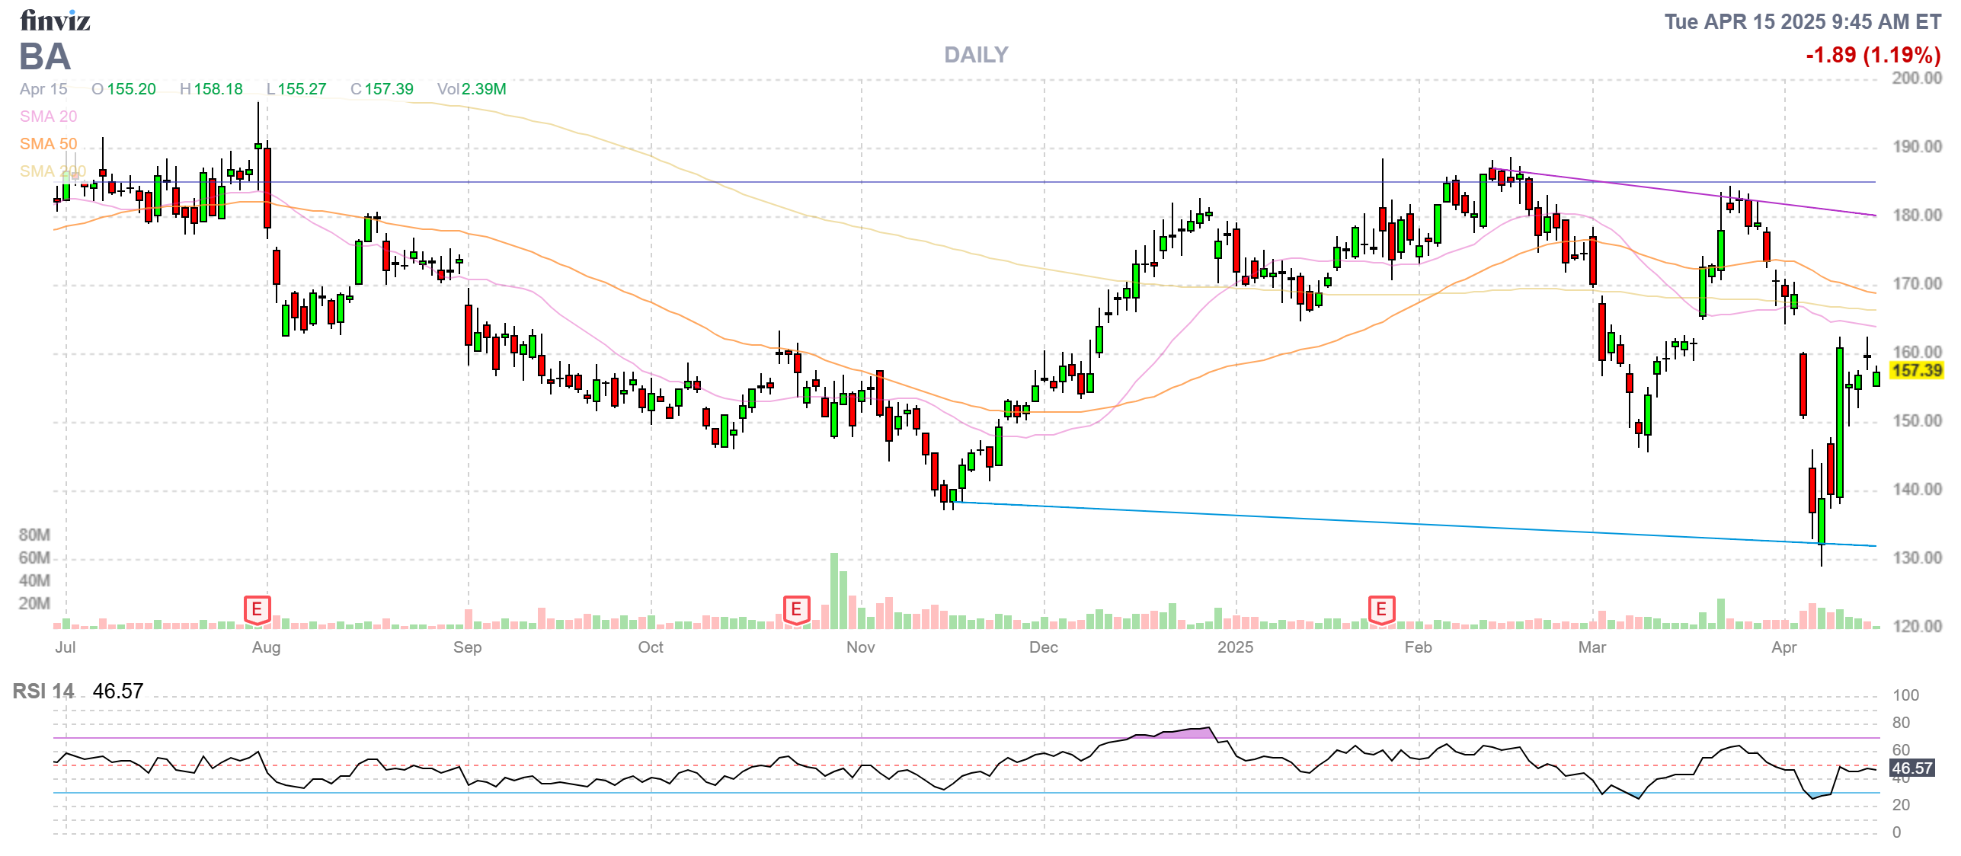This screenshot has height=856, width=1961.
Task: Click the finviz logo
Action: [x=55, y=21]
